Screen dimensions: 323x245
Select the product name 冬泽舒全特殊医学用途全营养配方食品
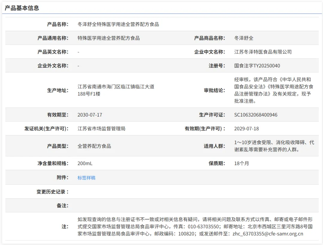point(118,24)
